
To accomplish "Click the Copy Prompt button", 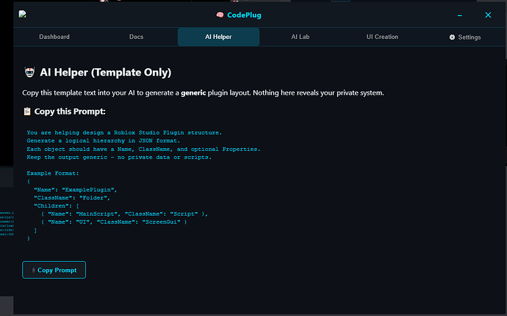I will tap(54, 270).
